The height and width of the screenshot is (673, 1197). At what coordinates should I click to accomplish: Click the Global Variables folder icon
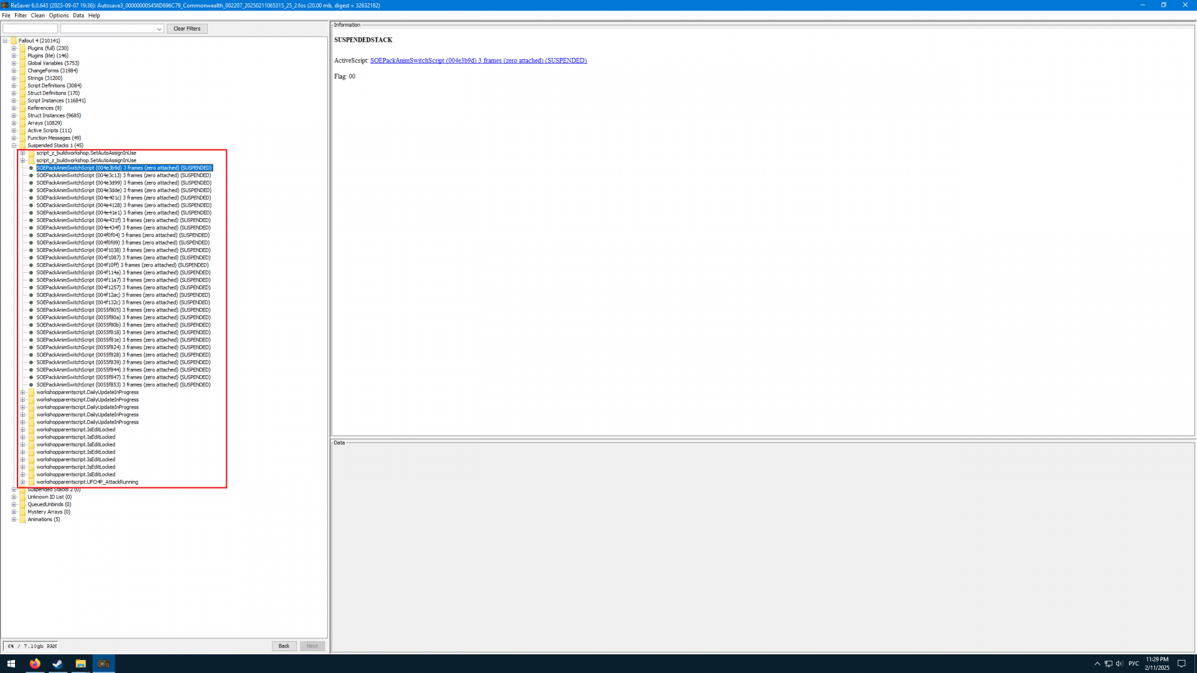[x=22, y=63]
